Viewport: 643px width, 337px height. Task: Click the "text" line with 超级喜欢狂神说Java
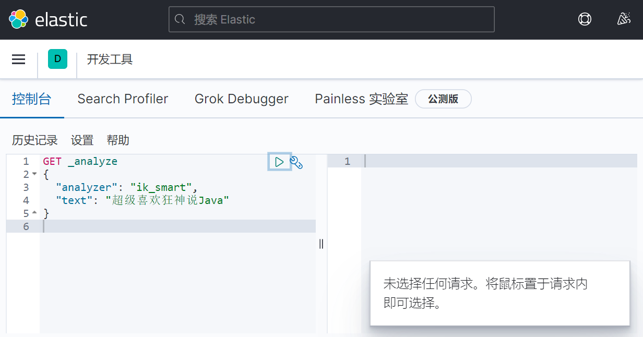coord(142,200)
